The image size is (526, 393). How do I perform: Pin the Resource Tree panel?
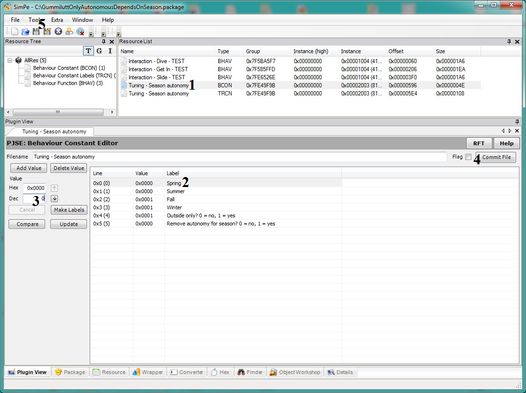[103, 42]
